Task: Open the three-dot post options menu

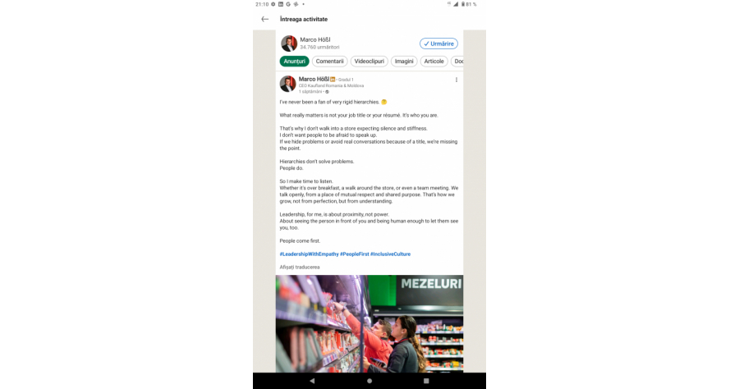Action: click(x=457, y=80)
